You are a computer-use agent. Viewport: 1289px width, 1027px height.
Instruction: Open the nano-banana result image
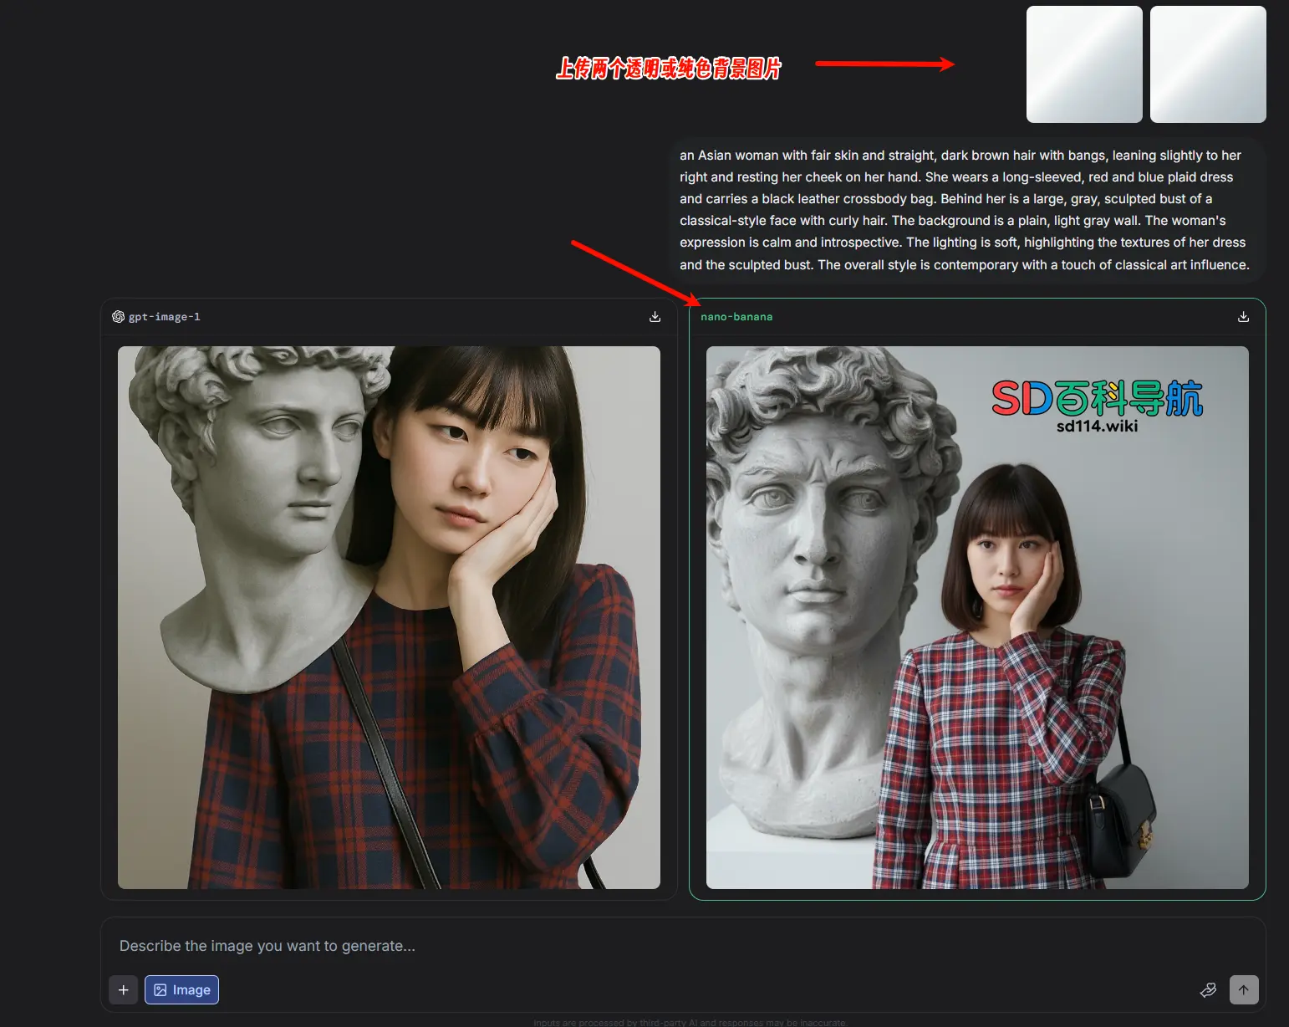coord(977,617)
